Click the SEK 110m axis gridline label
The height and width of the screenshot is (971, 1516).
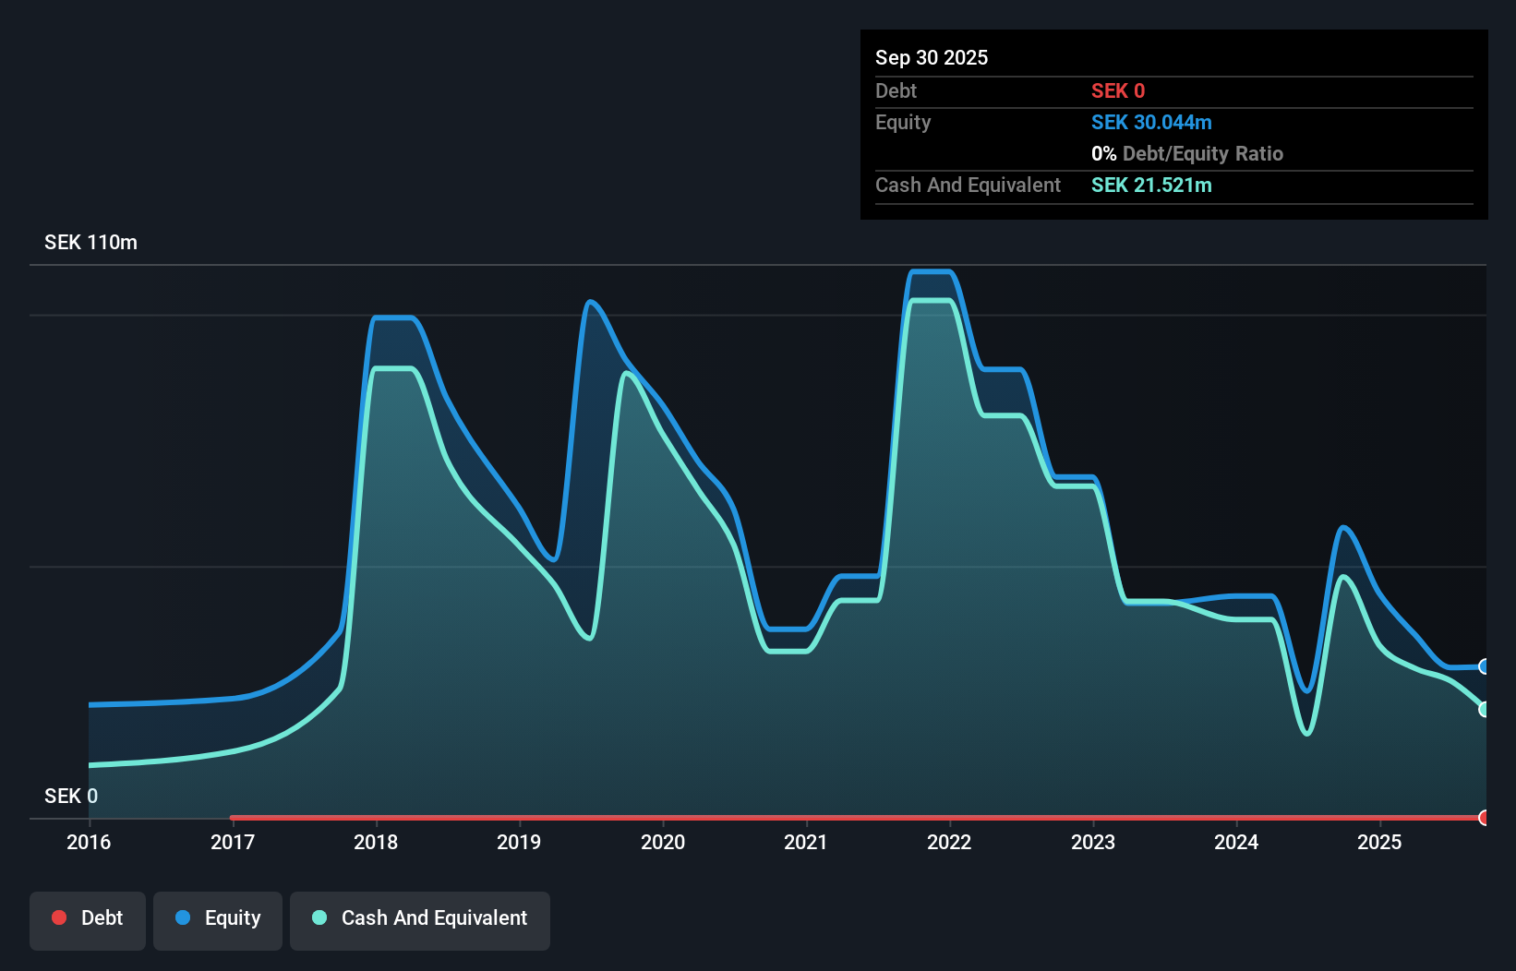[90, 242]
